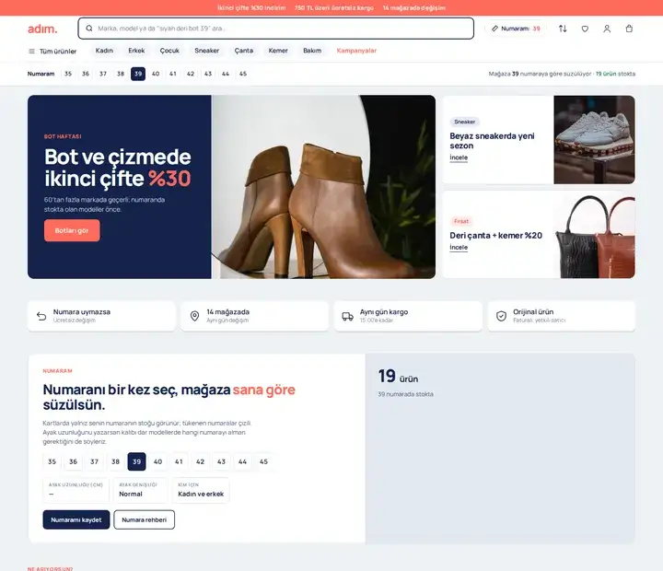Select size 36 in top size bar
The width and height of the screenshot is (663, 571).
click(86, 74)
